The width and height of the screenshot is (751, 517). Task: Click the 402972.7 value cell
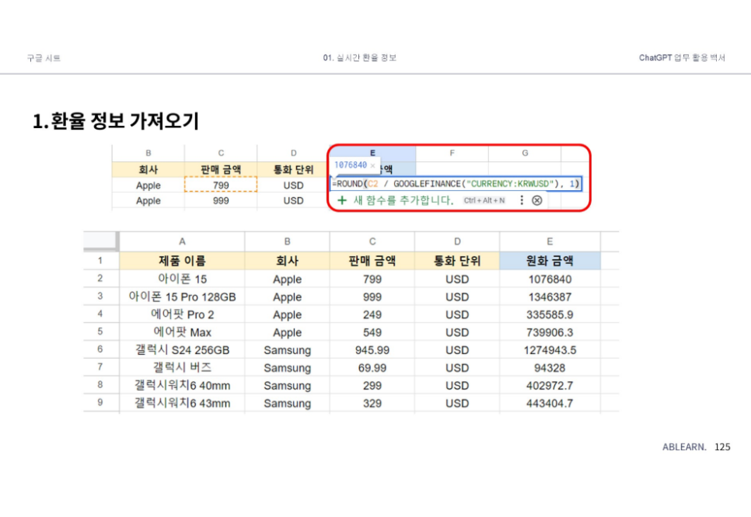[550, 385]
